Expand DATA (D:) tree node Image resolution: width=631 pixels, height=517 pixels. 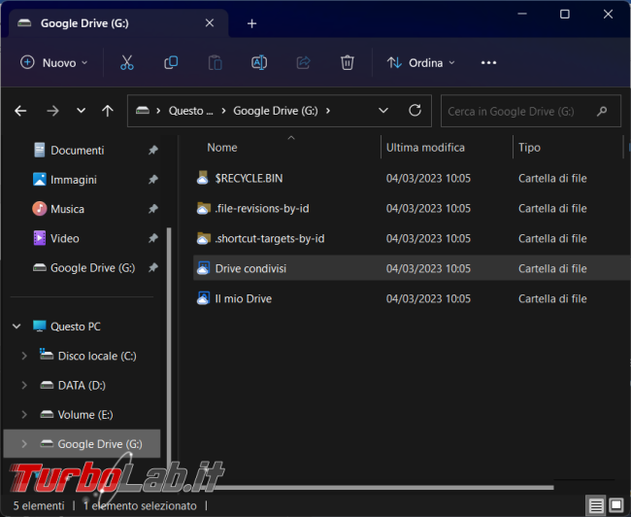[x=24, y=385]
